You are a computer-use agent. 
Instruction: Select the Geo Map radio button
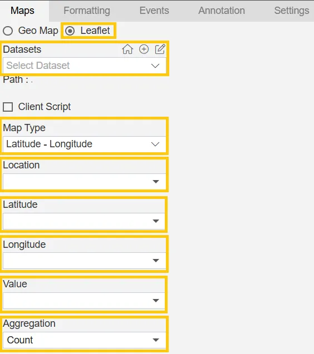point(8,31)
